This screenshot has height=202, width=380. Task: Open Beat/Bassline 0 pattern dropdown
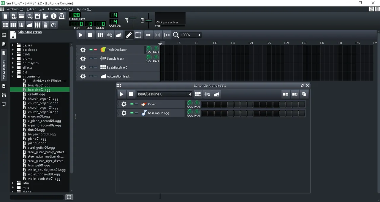[x=164, y=94]
